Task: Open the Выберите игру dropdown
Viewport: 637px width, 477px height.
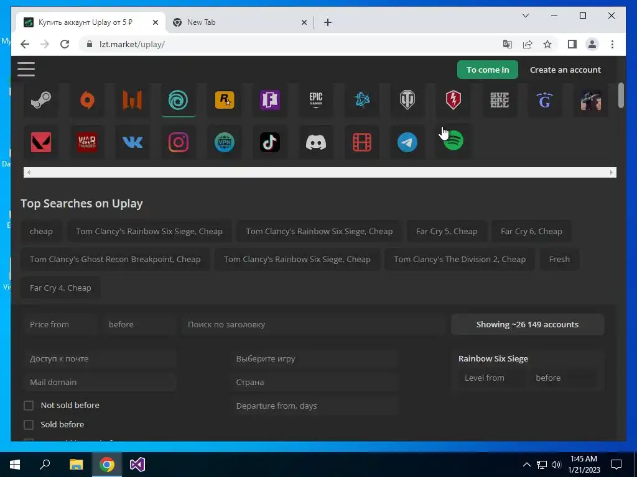Action: pos(314,358)
